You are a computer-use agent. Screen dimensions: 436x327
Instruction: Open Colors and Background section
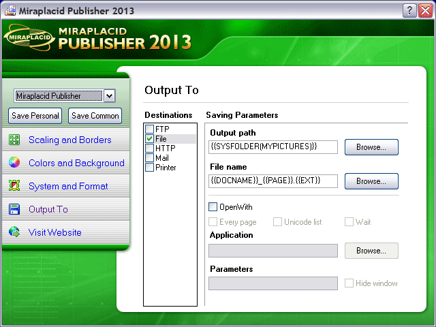[76, 163]
